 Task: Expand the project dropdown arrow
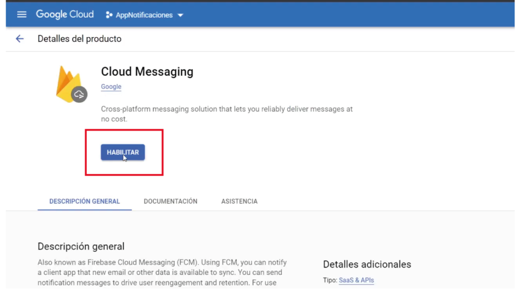(x=180, y=15)
